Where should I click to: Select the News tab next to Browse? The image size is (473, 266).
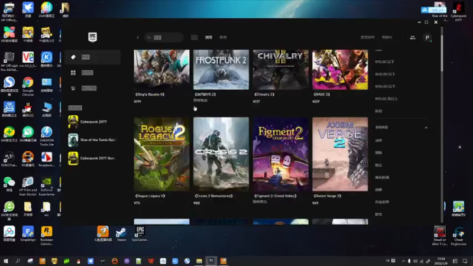click(x=223, y=37)
